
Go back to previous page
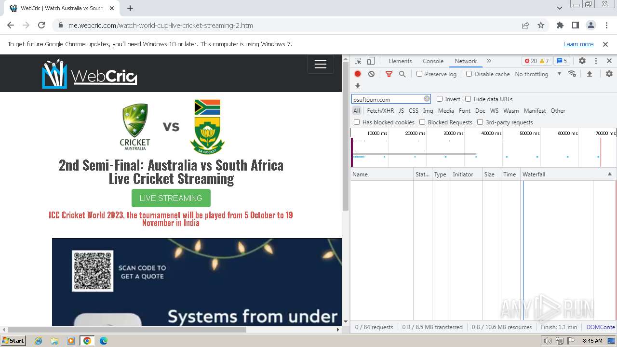11,26
